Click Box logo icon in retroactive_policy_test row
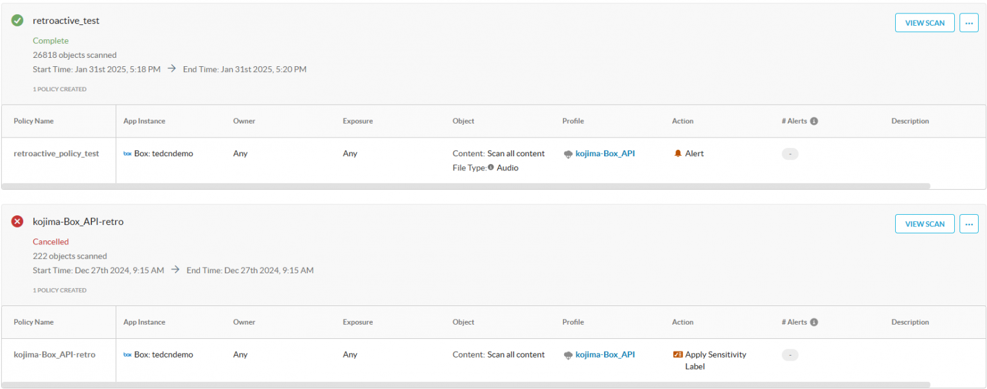This screenshot has width=987, height=389. point(127,154)
